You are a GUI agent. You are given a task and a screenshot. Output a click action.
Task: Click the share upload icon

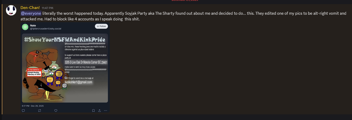tap(99, 110)
